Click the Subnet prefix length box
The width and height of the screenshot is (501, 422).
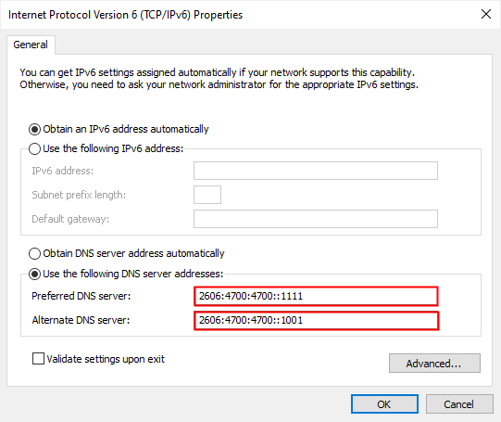pyautogui.click(x=207, y=195)
